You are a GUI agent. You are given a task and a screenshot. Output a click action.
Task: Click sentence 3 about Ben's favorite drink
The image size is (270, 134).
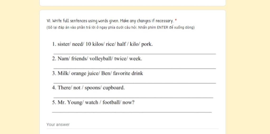pos(98,73)
